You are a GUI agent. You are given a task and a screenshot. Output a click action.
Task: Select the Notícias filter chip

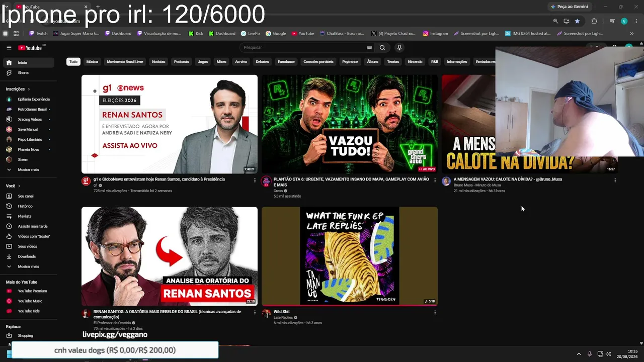point(158,62)
